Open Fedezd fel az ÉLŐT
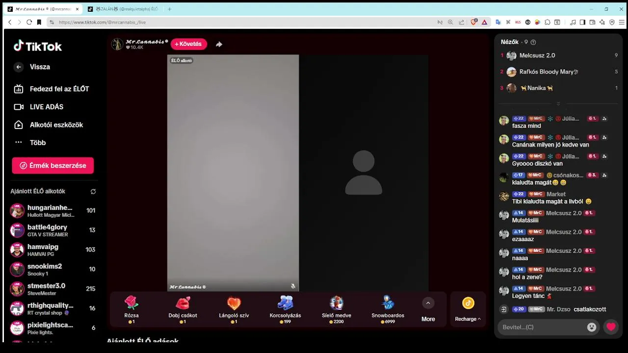628x353 pixels. (52, 89)
